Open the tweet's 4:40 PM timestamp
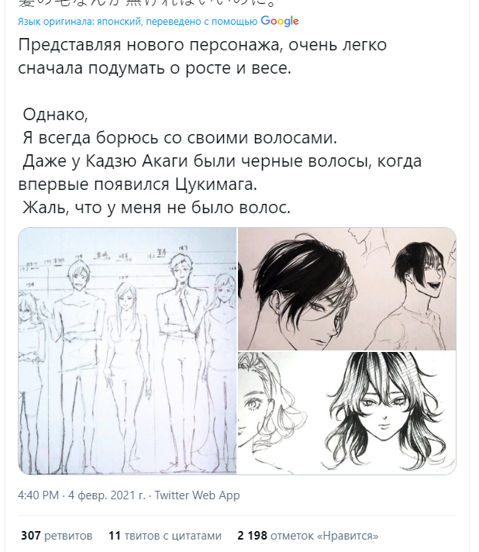 pos(38,495)
